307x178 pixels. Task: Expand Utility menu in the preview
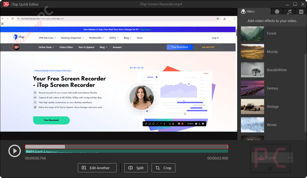pos(114,38)
